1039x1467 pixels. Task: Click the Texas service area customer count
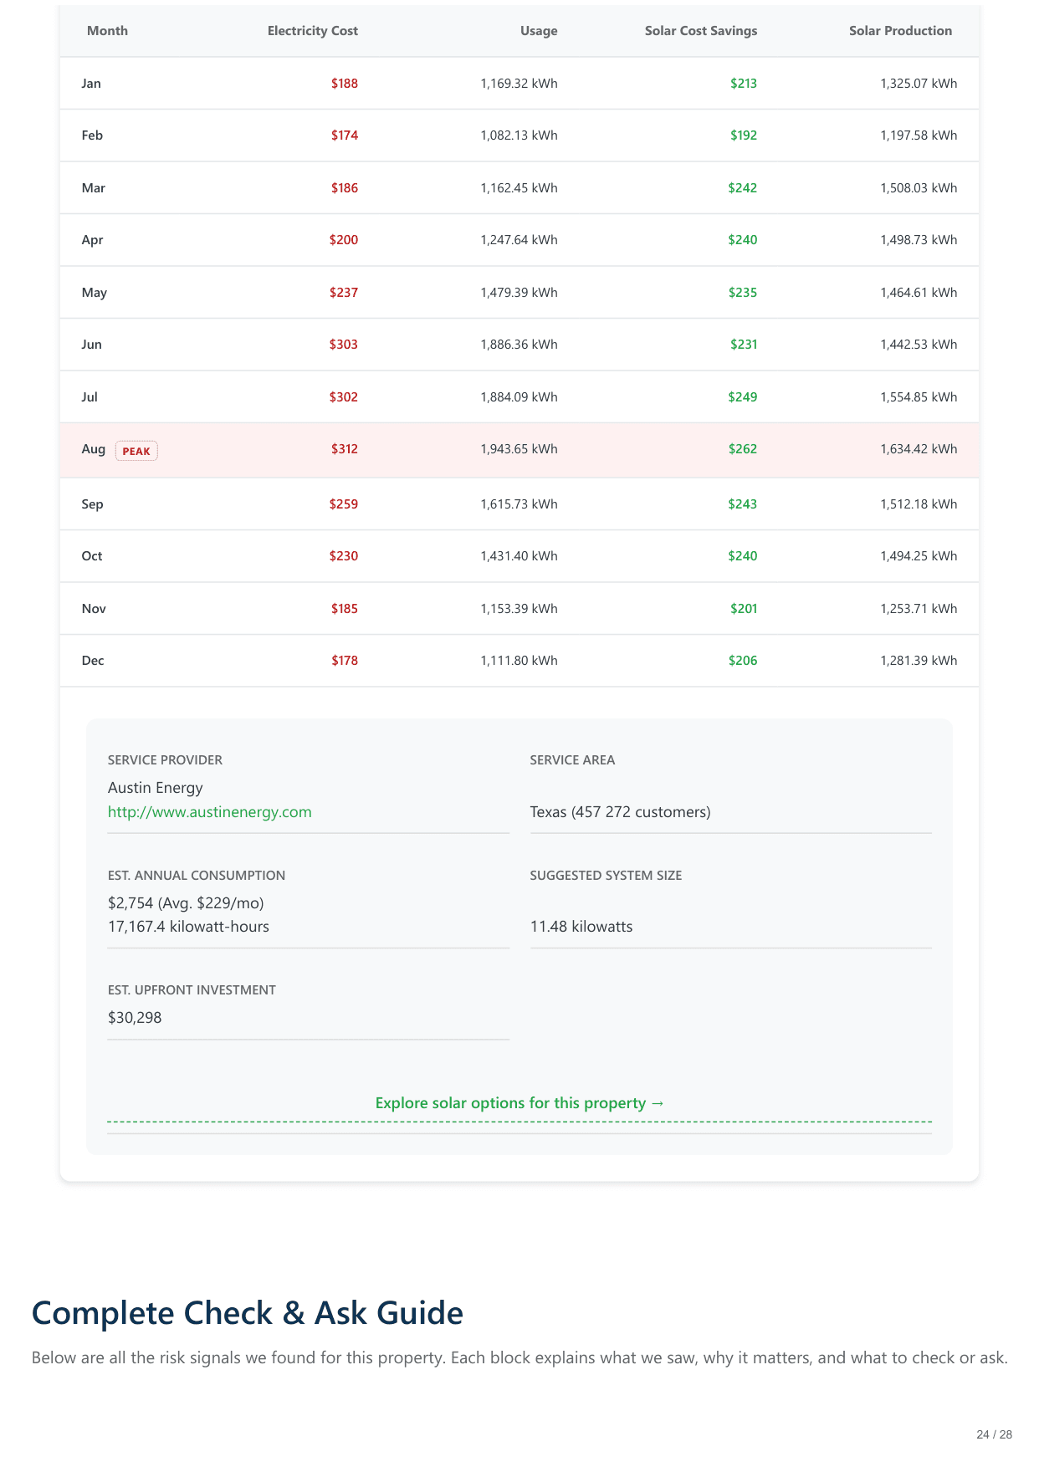click(620, 812)
